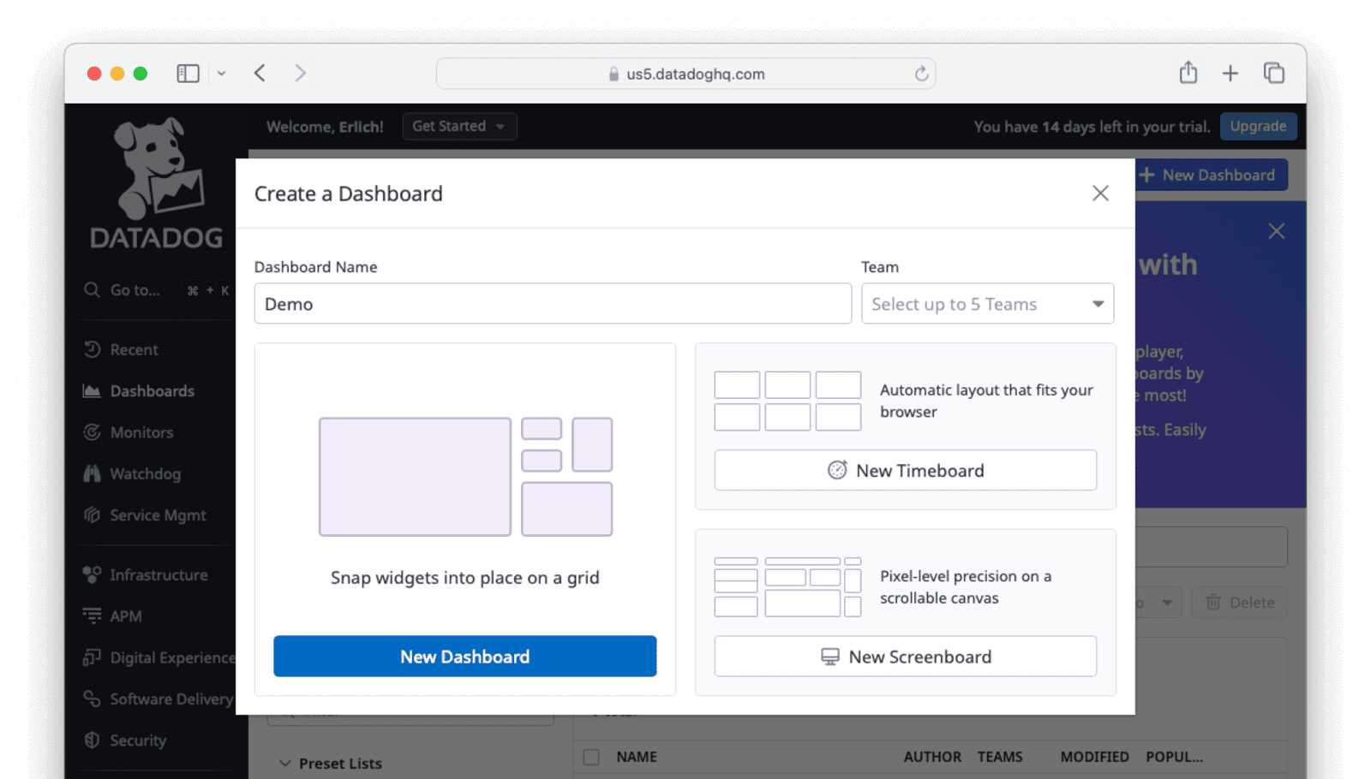
Task: Click the Dashboard Name field
Action: tap(553, 304)
